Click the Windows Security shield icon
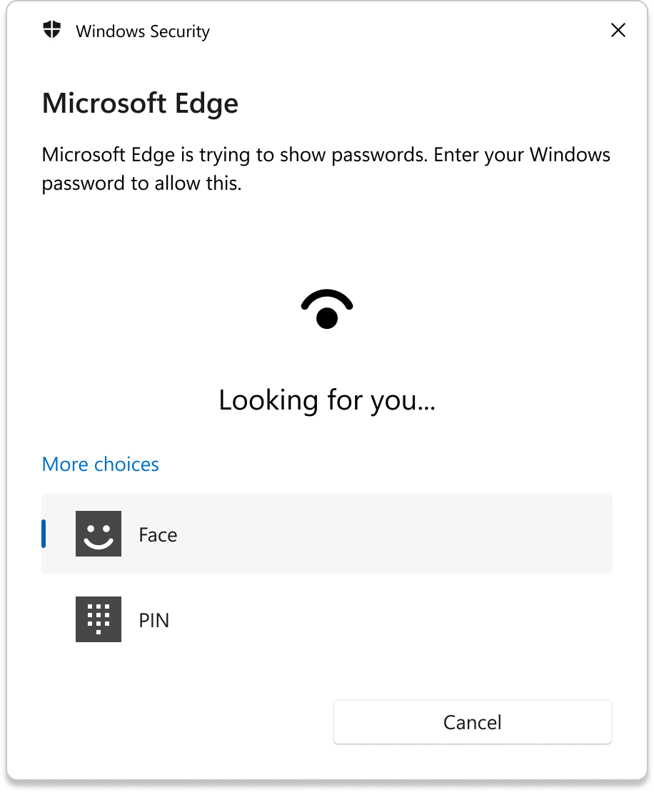Viewport: 654px width, 792px height. point(51,30)
